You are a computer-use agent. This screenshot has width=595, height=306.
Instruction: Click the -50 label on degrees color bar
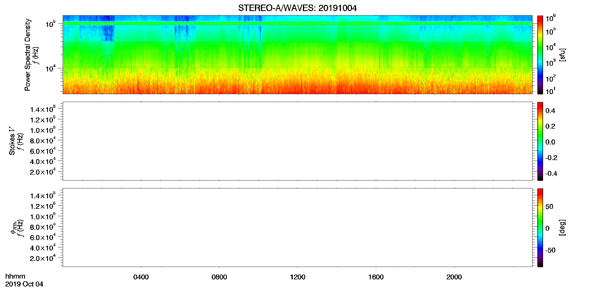point(550,250)
